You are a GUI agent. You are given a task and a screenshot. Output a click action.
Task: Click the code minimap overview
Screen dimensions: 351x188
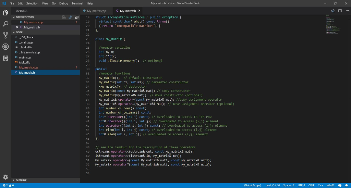(x=333, y=24)
